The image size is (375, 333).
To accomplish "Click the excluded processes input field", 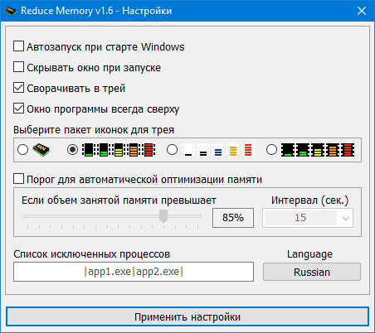I will click(134, 272).
